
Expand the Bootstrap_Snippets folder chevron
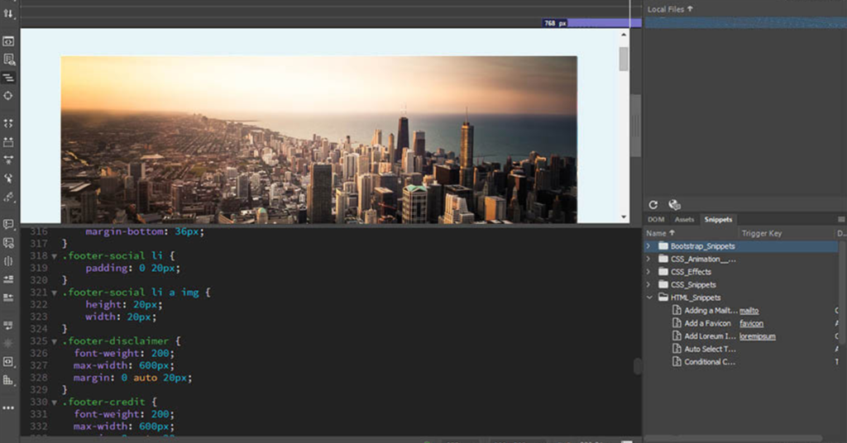648,246
